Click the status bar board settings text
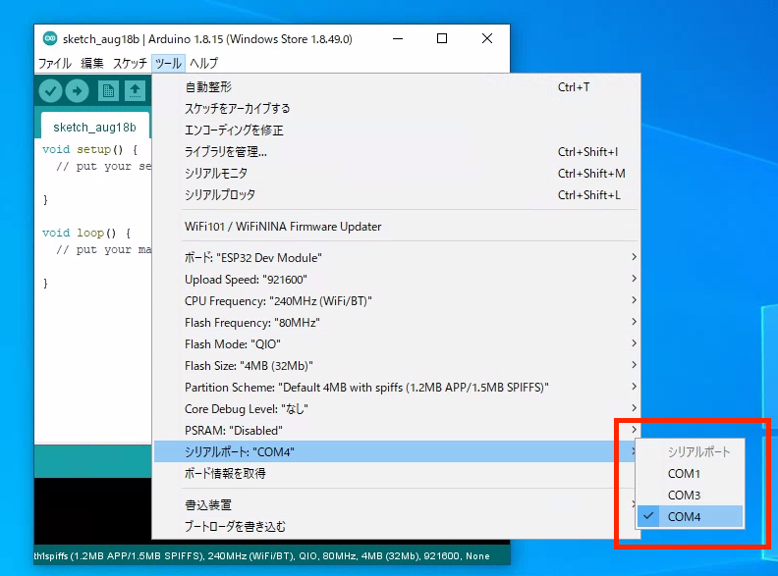This screenshot has height=576, width=778. [x=261, y=556]
